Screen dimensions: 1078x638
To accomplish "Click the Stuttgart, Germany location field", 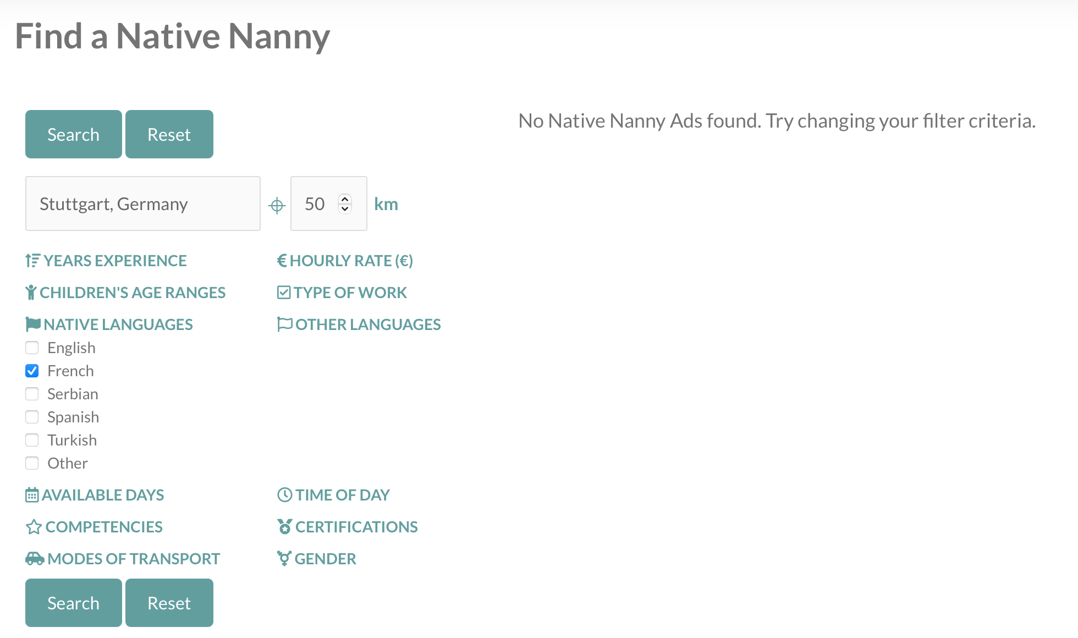I will click(143, 204).
